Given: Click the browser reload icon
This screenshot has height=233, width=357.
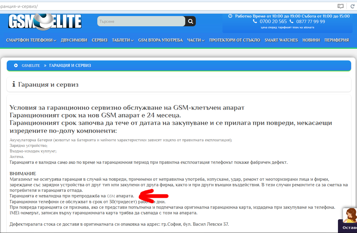Looking at the screenshot, I should point(352,6).
